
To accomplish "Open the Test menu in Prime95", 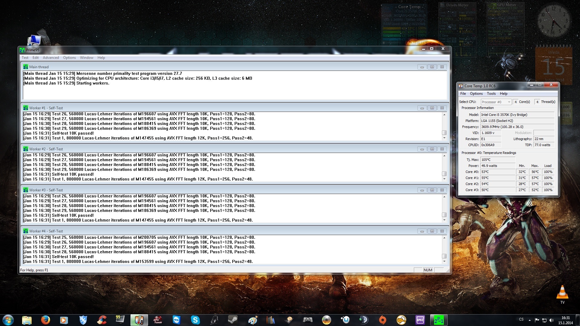I will coord(25,58).
